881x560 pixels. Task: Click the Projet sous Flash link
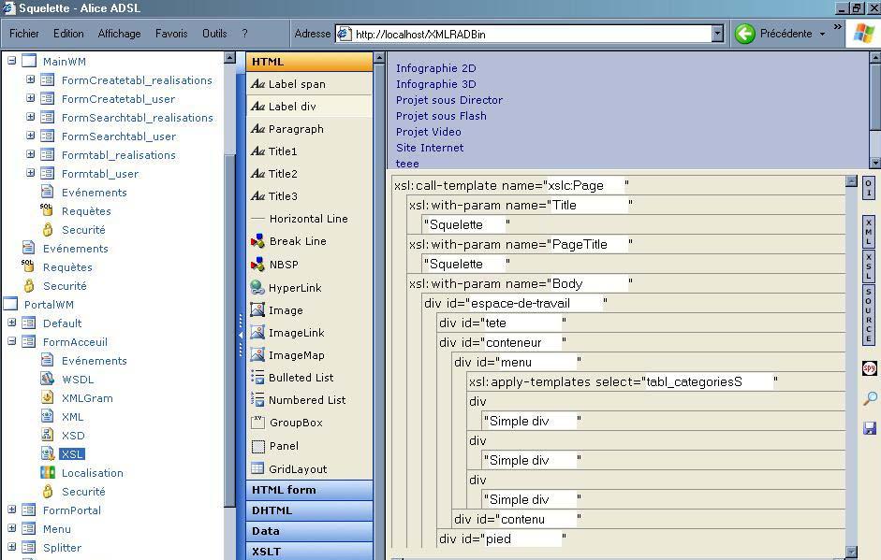pyautogui.click(x=440, y=116)
